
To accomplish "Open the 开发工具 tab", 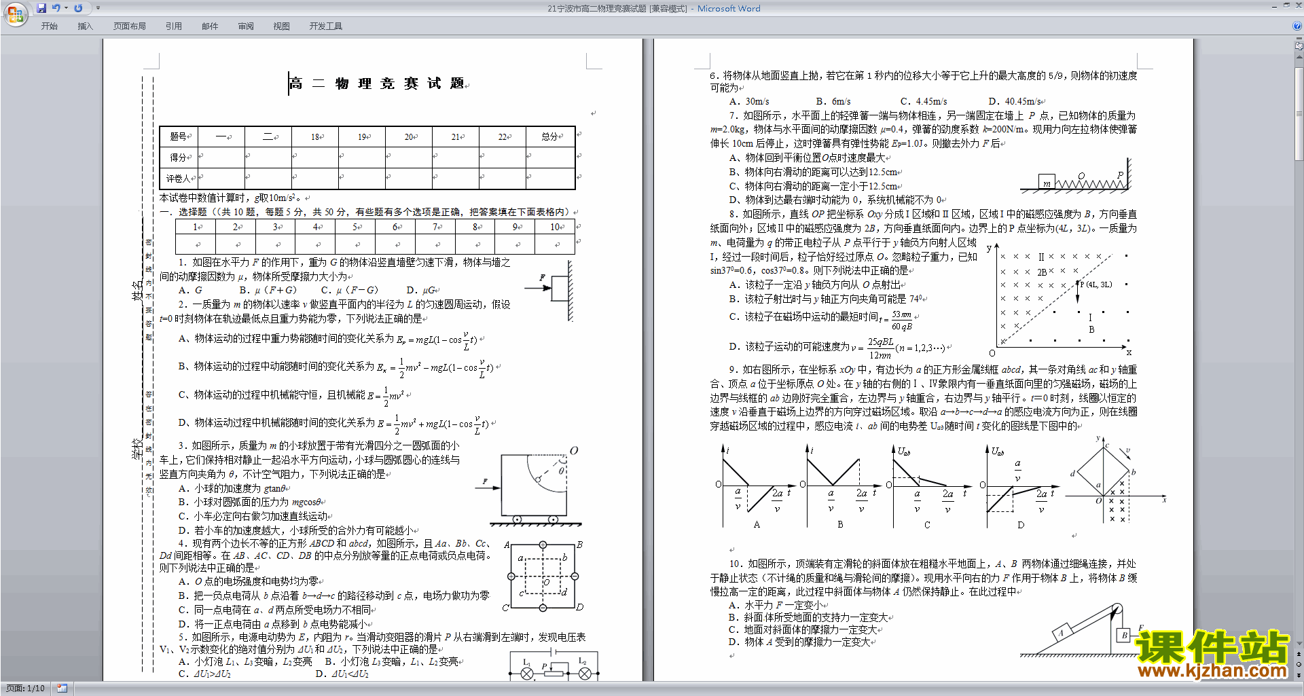I will pos(325,26).
